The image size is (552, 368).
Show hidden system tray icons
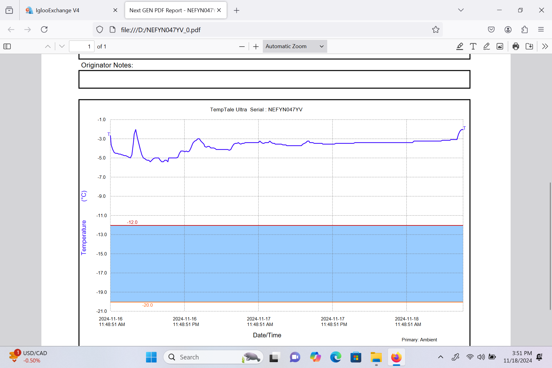(x=440, y=357)
